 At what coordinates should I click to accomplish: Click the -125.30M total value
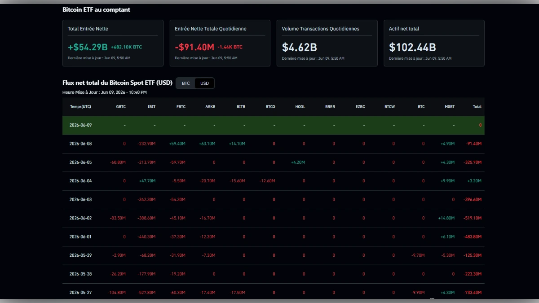473,255
